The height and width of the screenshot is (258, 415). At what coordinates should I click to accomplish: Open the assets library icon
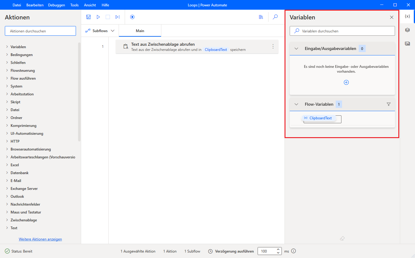(x=261, y=17)
